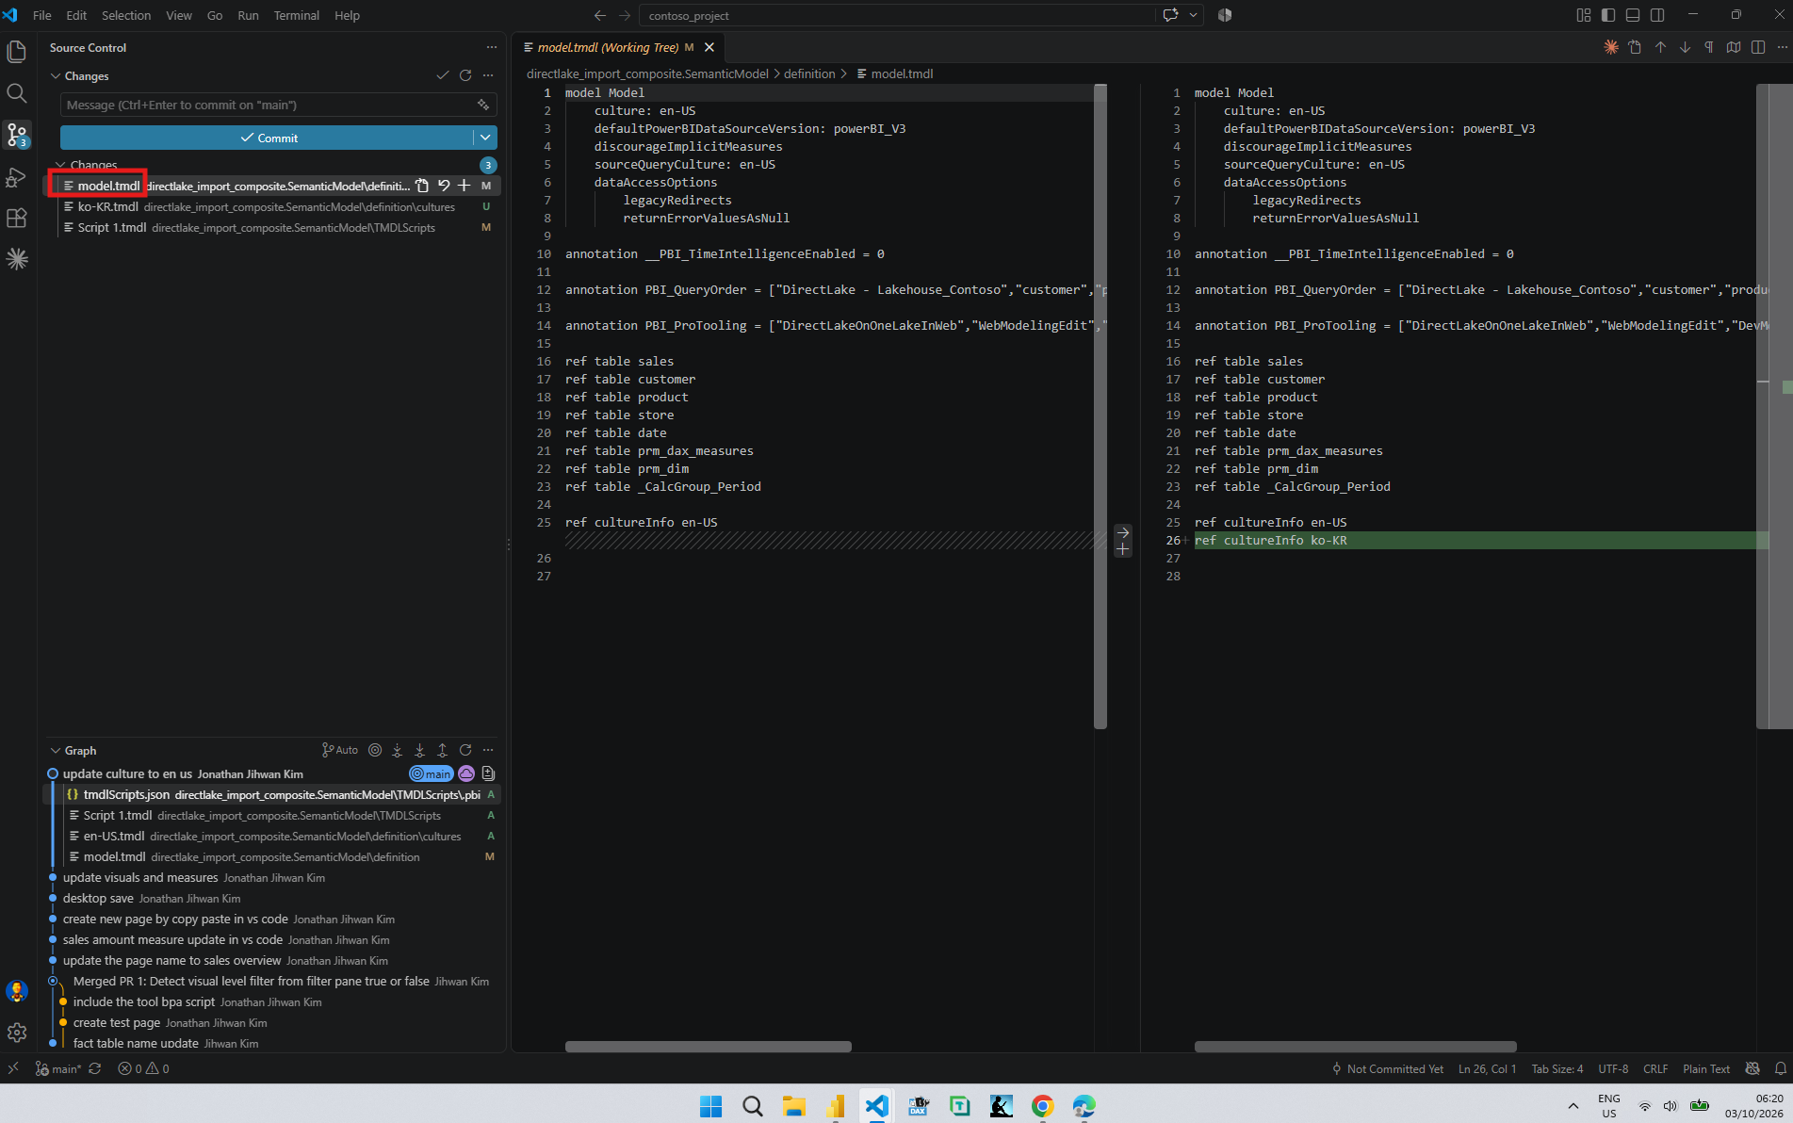This screenshot has height=1123, width=1793.
Task: Open the Manage gear icon
Action: tap(17, 1033)
